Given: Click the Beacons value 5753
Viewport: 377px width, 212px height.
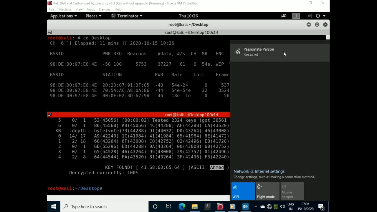Looking at the screenshot, I should (x=141, y=64).
